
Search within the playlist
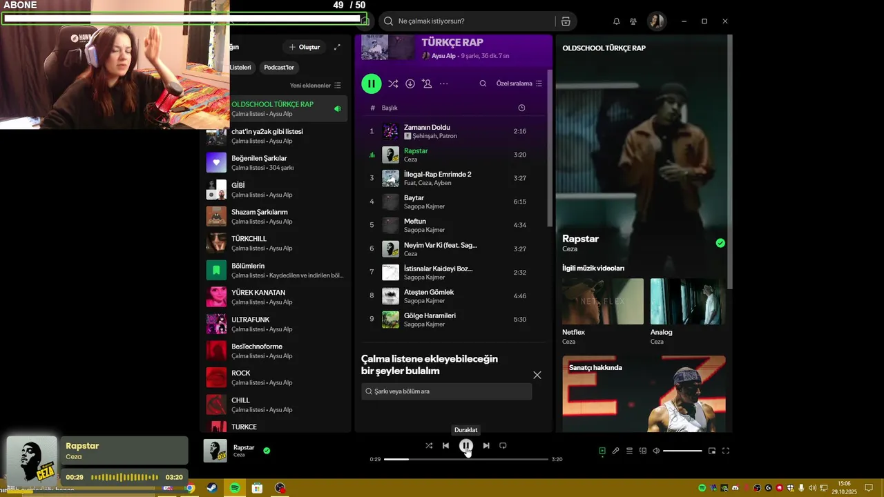click(x=483, y=84)
